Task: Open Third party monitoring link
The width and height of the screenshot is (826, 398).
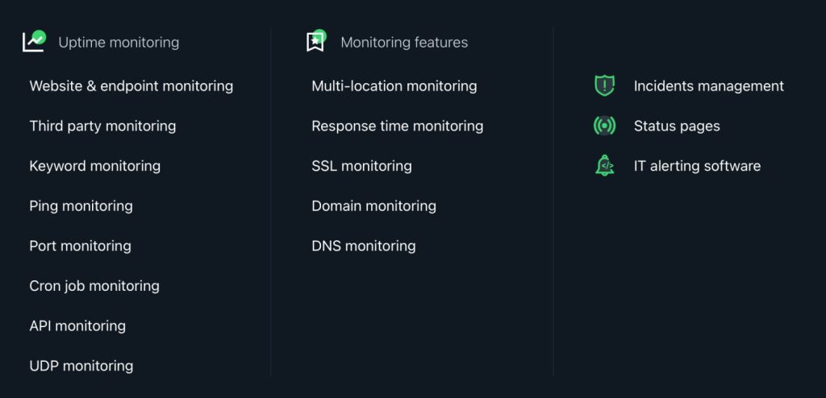Action: (102, 126)
